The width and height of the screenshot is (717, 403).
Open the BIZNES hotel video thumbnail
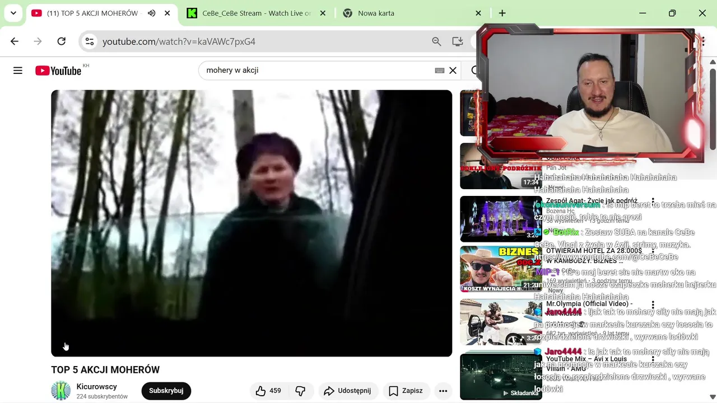pos(501,269)
